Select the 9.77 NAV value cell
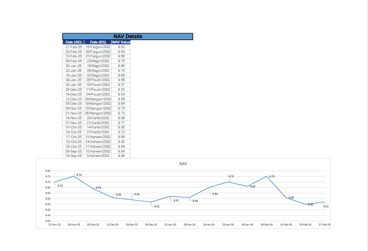Image resolution: width=368 pixels, height=251 pixels. pos(121,123)
